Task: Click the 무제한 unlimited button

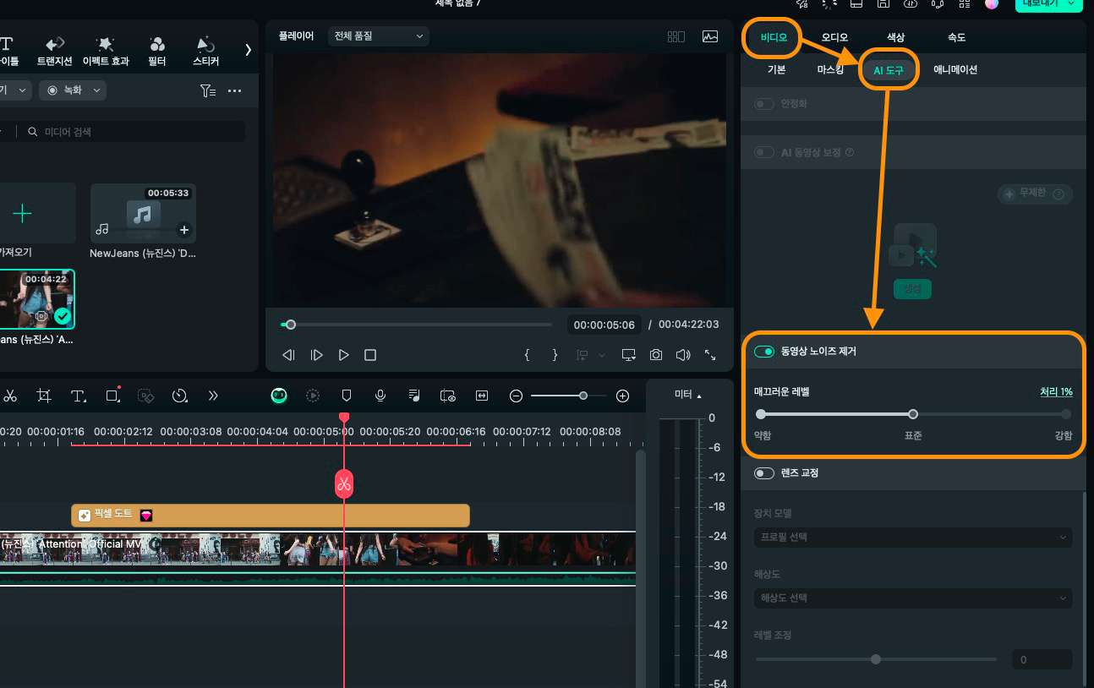Action: tap(1036, 194)
